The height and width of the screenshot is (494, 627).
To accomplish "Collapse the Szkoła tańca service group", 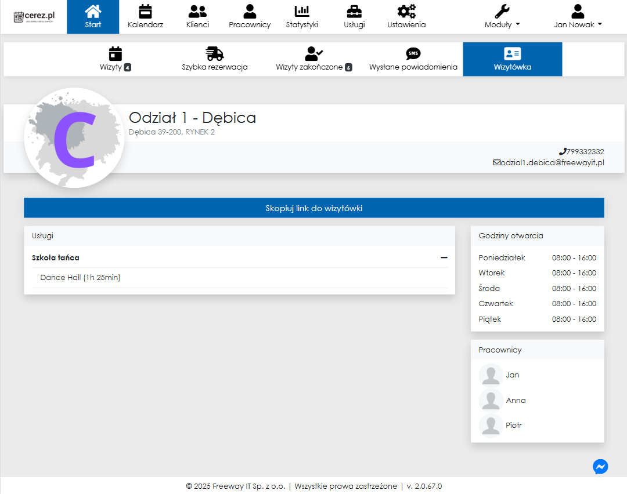I will (444, 257).
